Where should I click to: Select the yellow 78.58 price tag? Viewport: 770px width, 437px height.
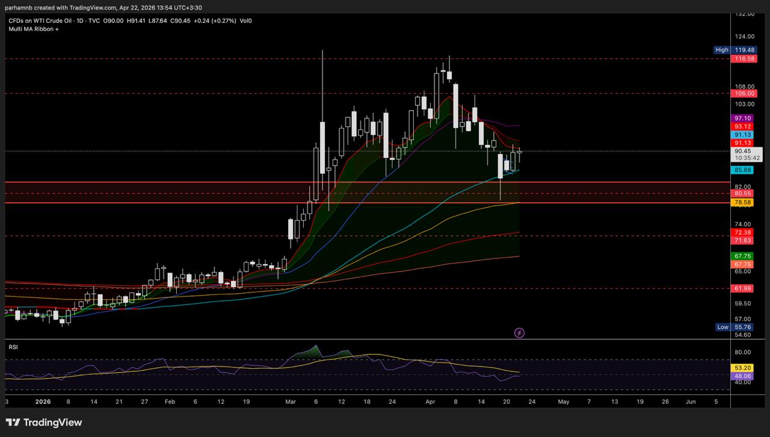tap(743, 203)
